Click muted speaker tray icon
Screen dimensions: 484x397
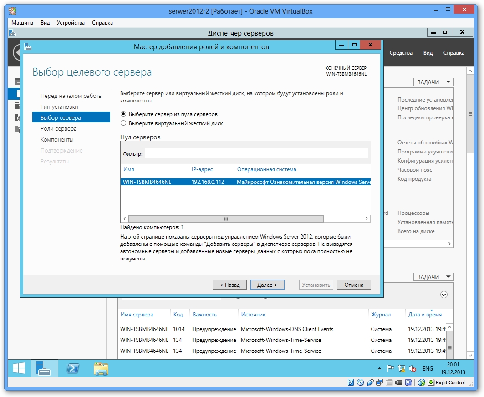click(412, 368)
